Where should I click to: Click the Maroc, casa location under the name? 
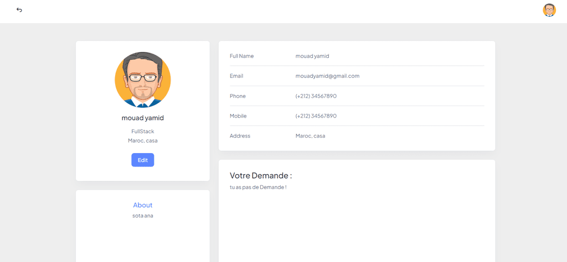143,141
